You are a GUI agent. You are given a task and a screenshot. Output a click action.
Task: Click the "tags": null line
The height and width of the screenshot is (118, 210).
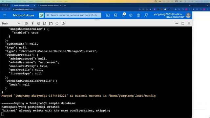(16, 48)
